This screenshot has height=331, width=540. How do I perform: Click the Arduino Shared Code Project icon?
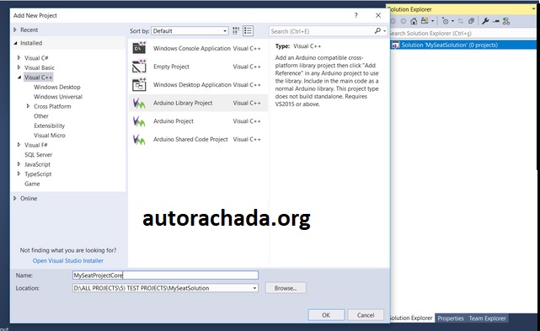point(139,139)
